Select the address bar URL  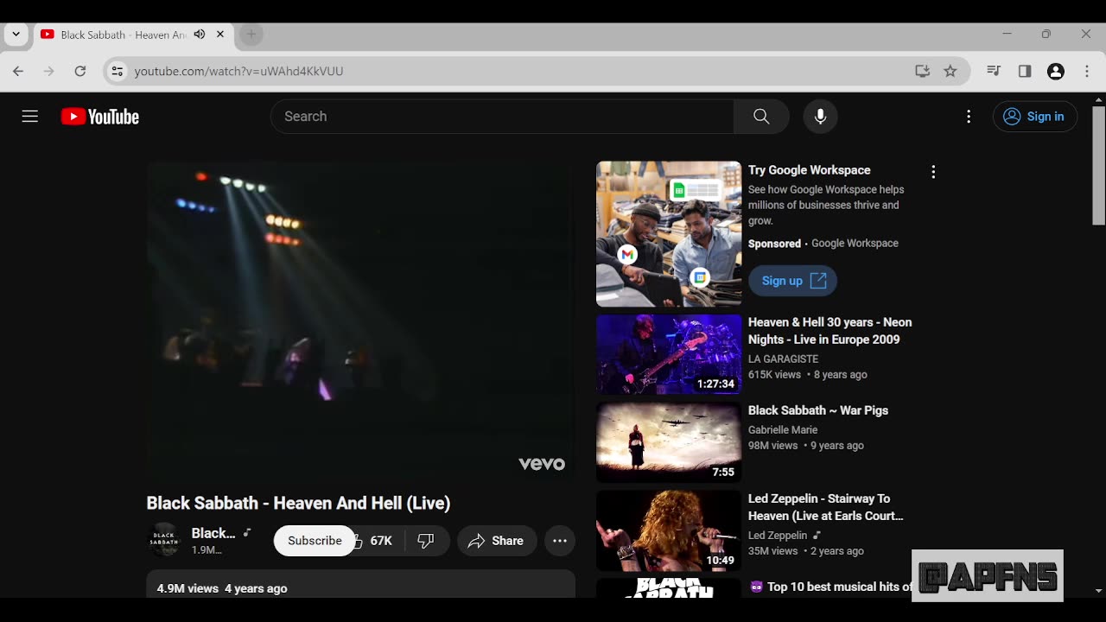click(x=239, y=71)
